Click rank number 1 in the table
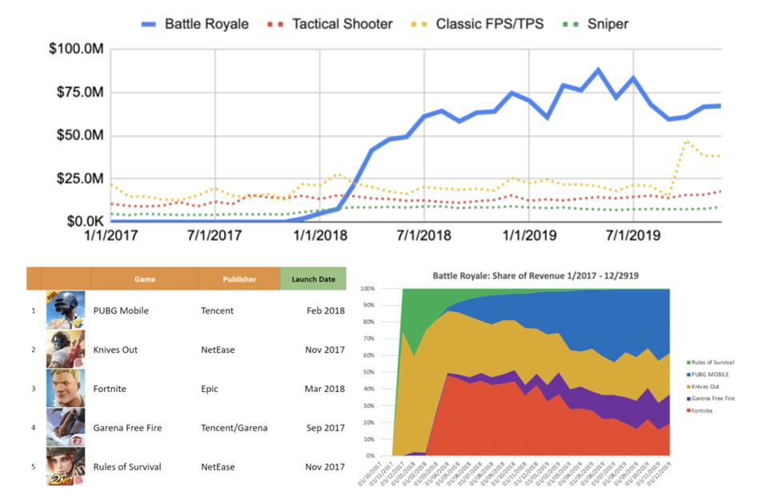 click(x=33, y=310)
